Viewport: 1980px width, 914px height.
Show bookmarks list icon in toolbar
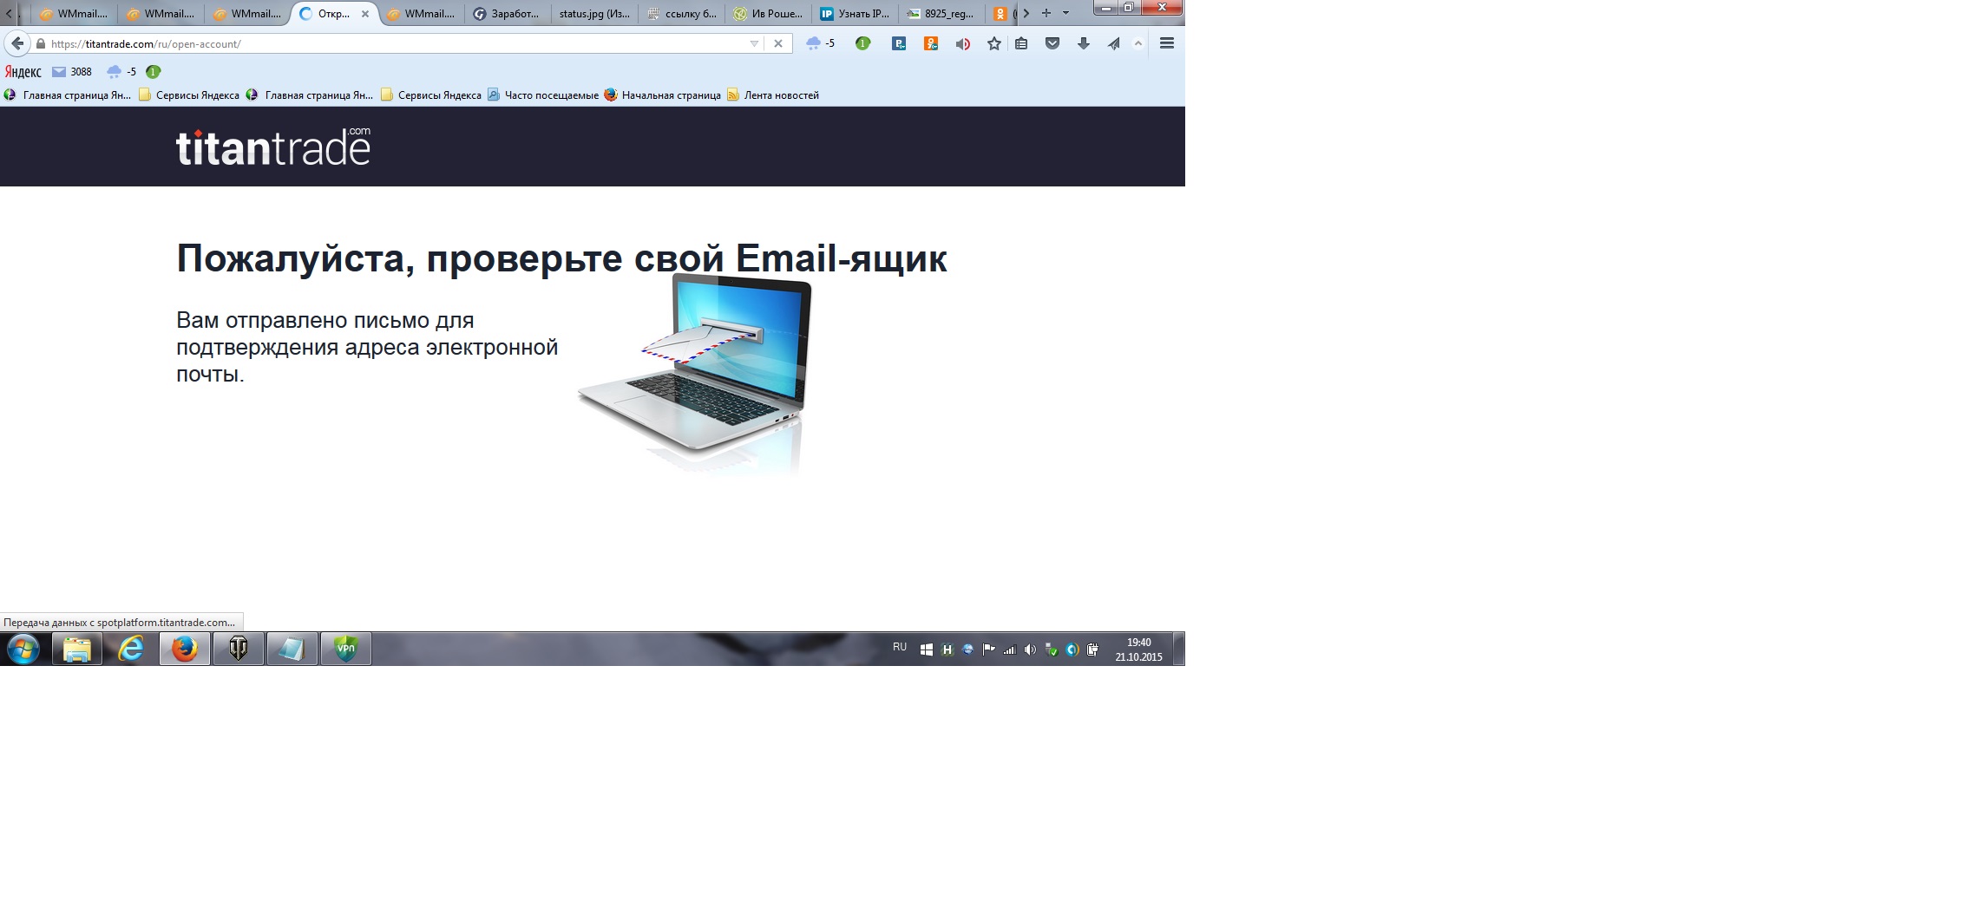click(x=1021, y=43)
